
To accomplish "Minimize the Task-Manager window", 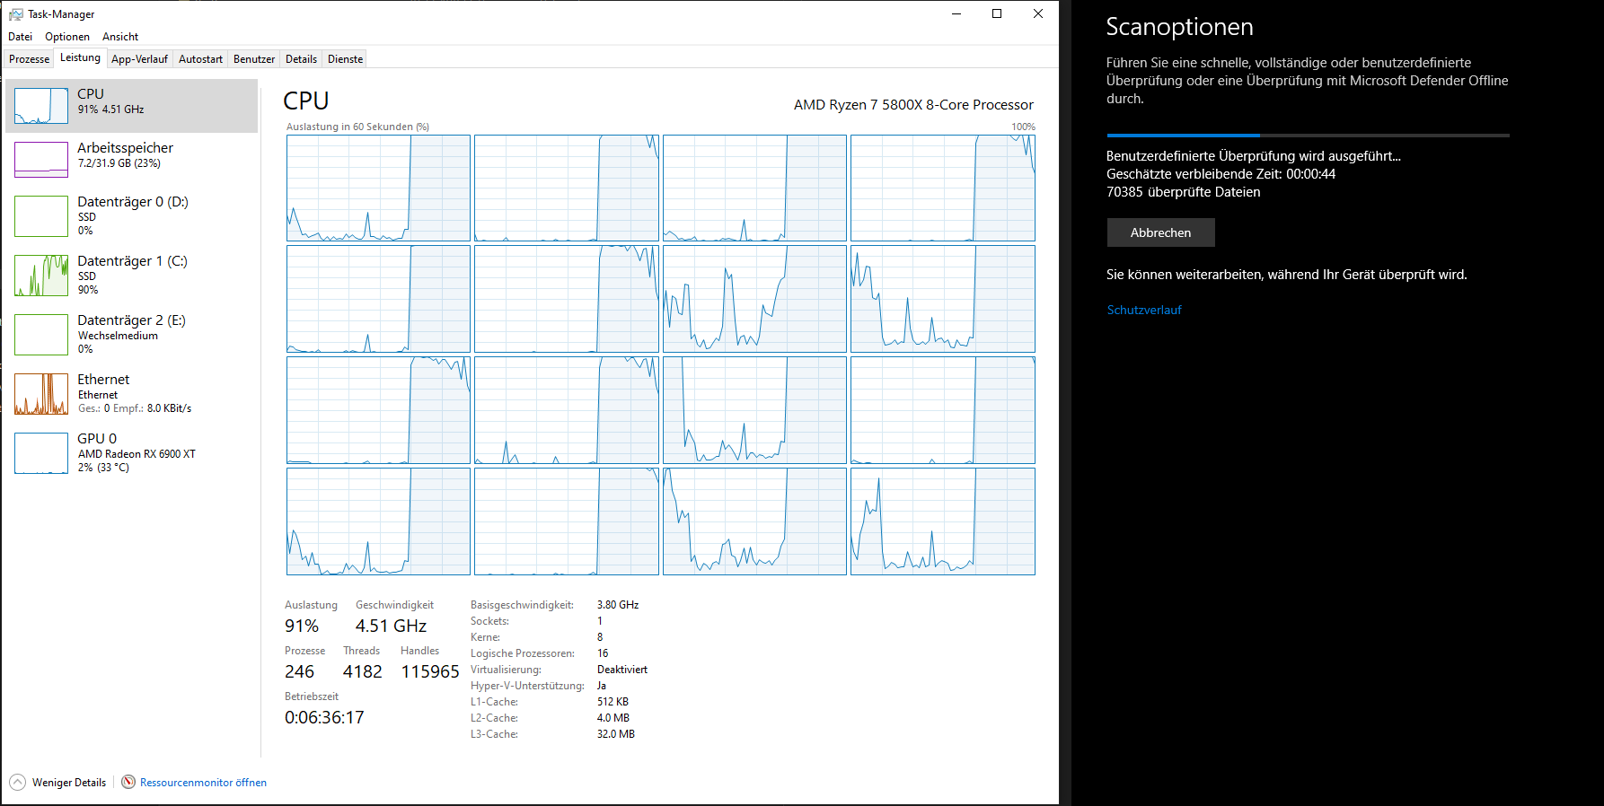I will (956, 13).
